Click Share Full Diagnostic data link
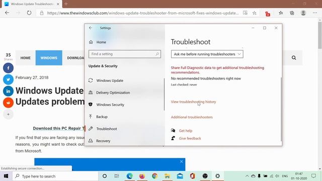The width and height of the screenshot is (322, 181). point(217,70)
